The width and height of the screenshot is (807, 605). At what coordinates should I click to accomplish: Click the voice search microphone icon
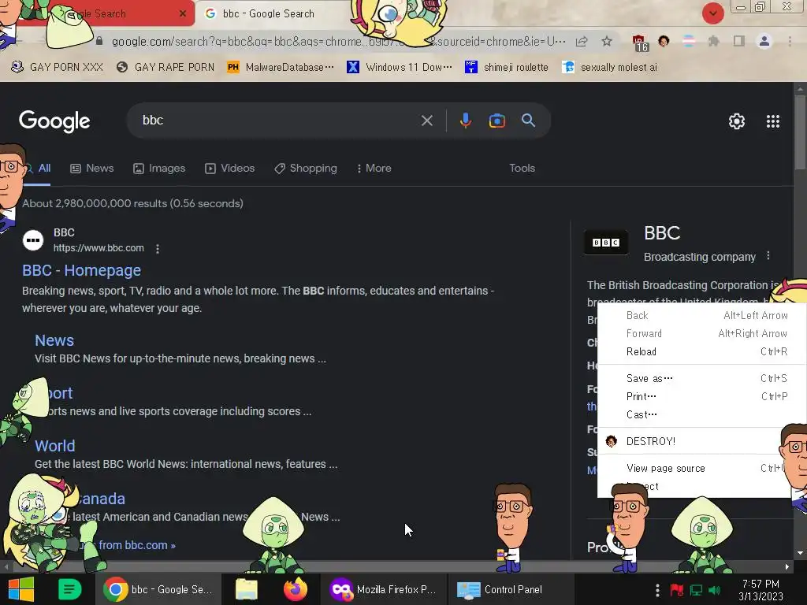point(465,121)
